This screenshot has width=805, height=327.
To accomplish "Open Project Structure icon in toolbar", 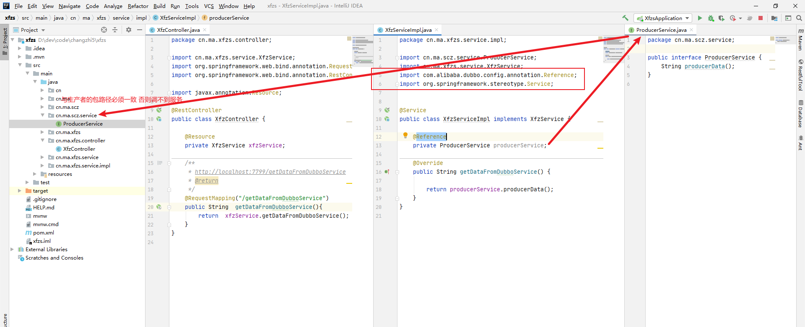I will [774, 18].
